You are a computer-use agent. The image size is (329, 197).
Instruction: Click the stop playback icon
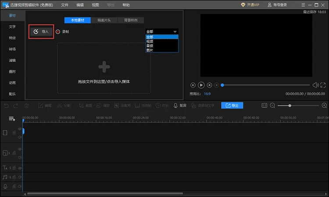216,85
